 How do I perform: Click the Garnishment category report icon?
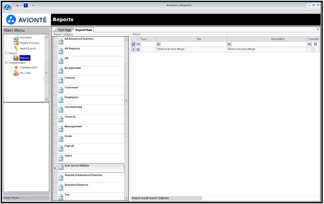pos(61,110)
